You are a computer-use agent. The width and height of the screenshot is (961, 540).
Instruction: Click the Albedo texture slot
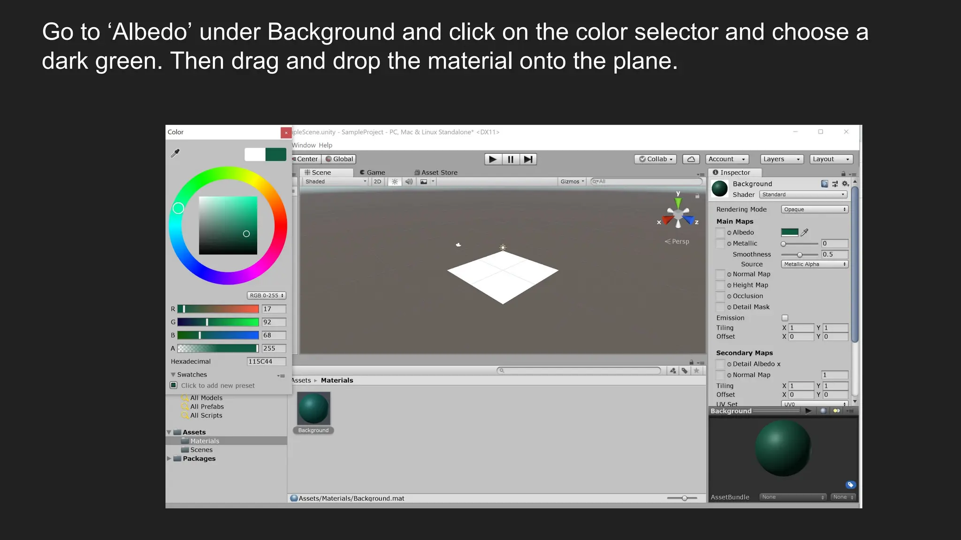[x=720, y=232]
